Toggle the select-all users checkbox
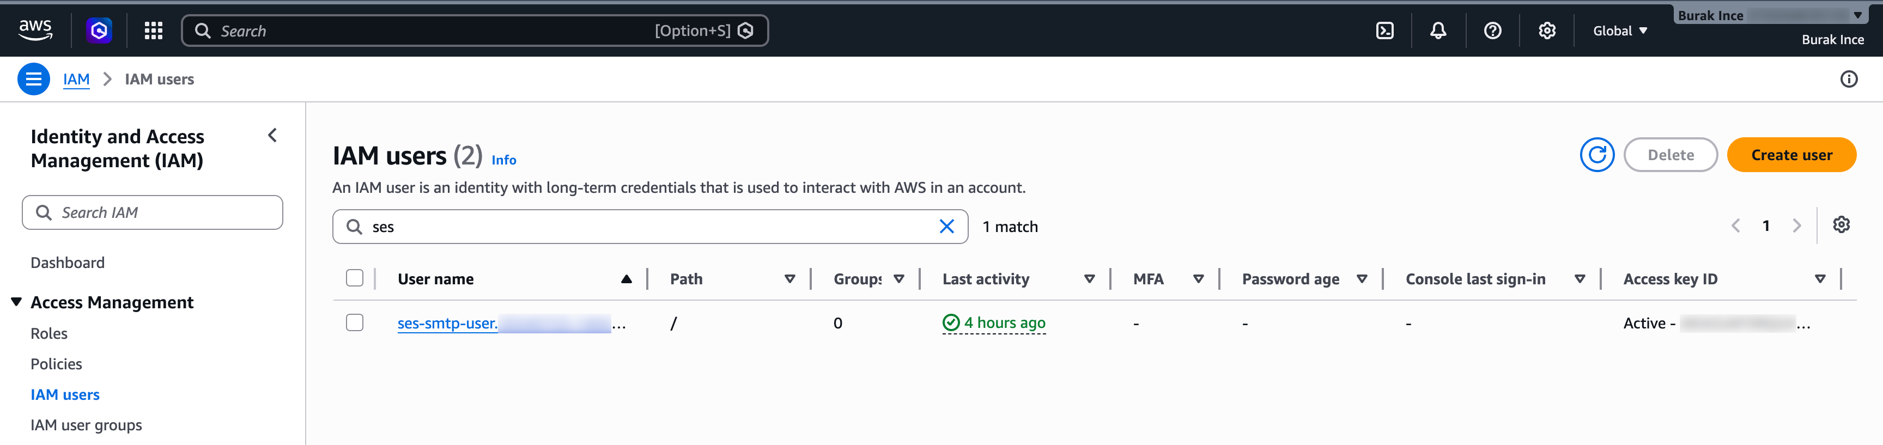Viewport: 1883px width, 445px height. click(x=355, y=278)
